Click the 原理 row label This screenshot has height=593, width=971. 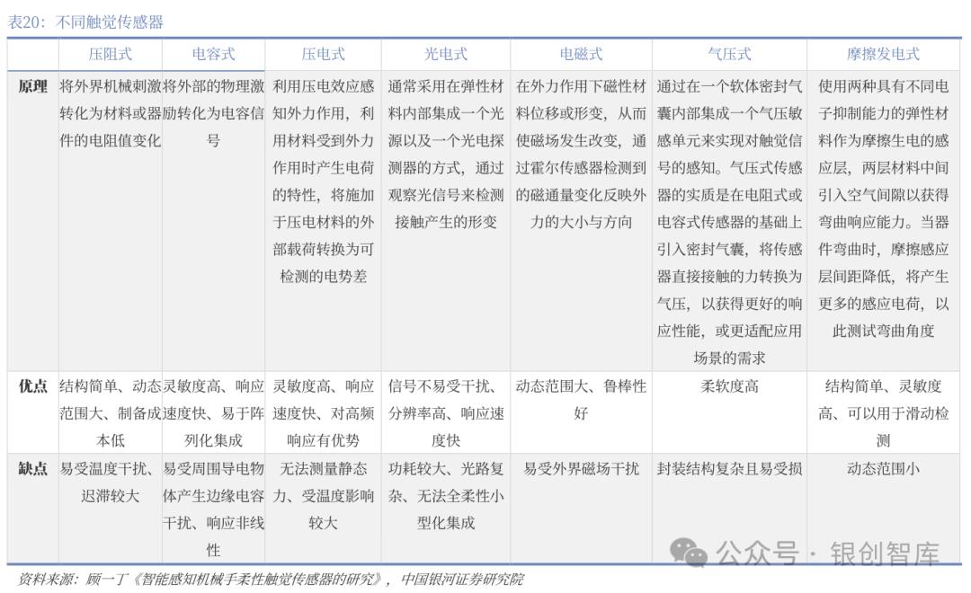coord(33,86)
